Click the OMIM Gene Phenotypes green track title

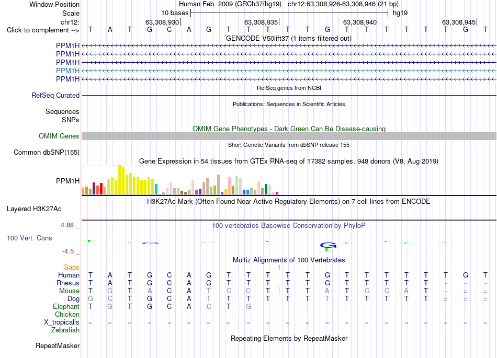289,129
